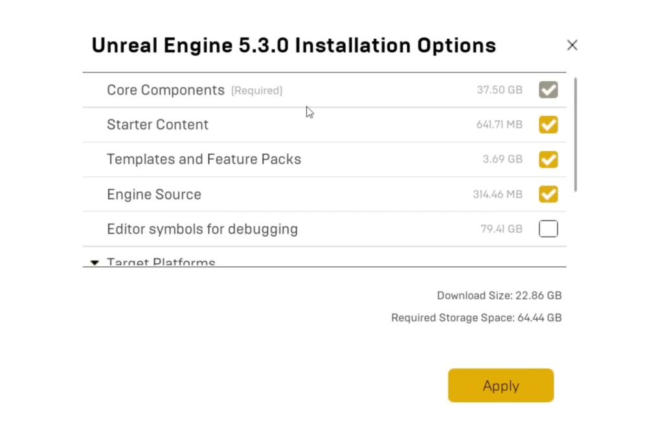Expand the Target Platforms arrow
This screenshot has height=430, width=663.
[95, 263]
